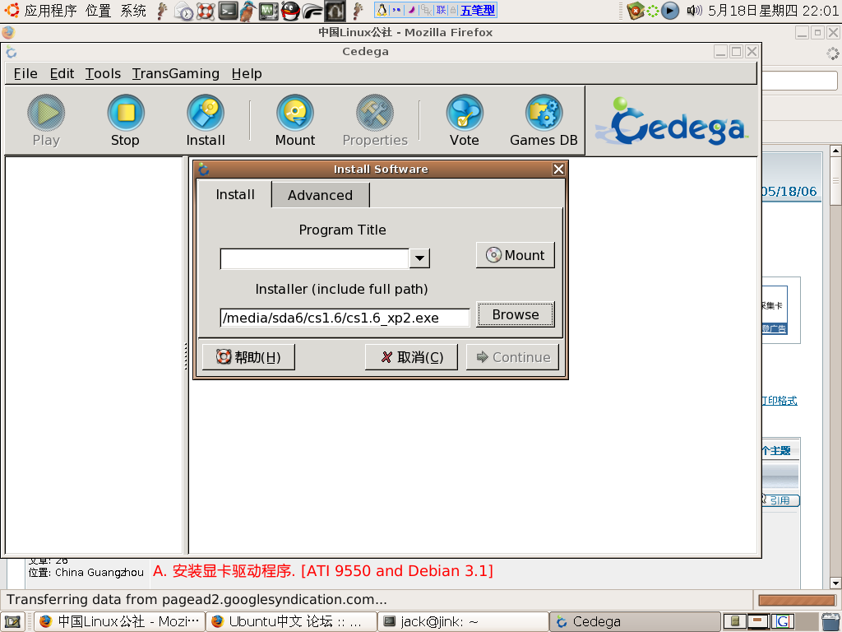The image size is (842, 632).
Task: Open the QQ penguin launcher in the panel
Action: 290,11
